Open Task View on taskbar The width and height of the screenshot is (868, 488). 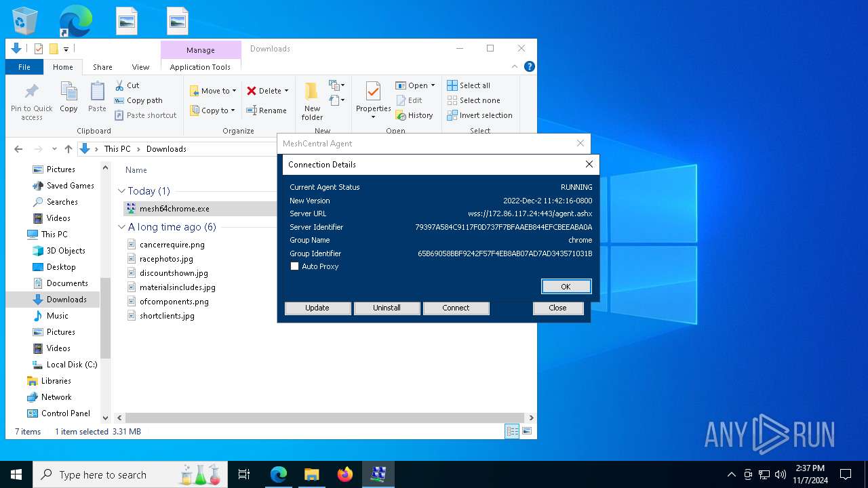click(x=244, y=474)
